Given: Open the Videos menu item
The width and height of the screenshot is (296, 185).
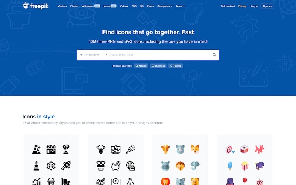Looking at the screenshot, I should [124, 6].
